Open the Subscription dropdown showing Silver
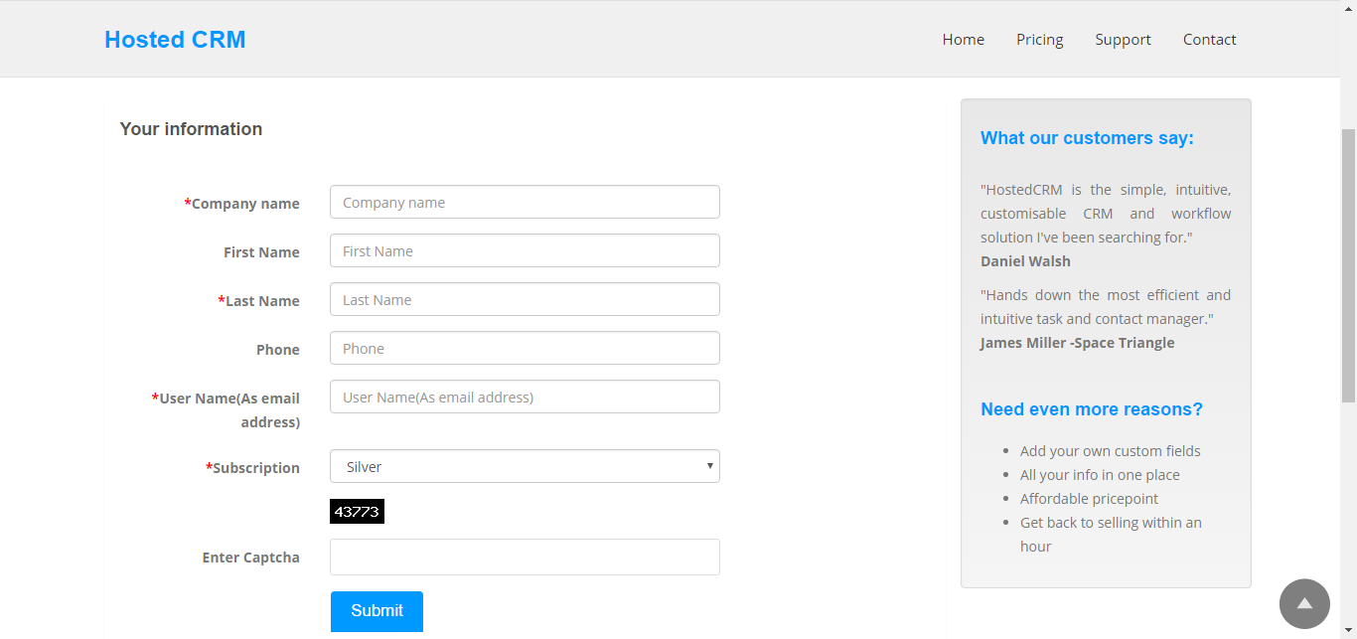 pos(525,466)
